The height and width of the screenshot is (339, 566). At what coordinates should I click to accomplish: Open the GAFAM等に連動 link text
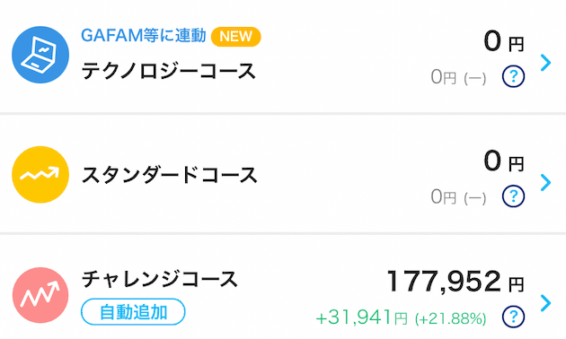click(144, 36)
